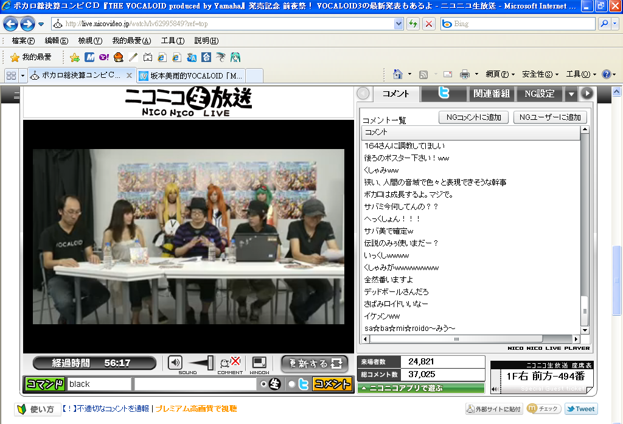Viewport: 623px width, 424px height.
Task: Open the 我的最愛 favorites star button
Action: [x=31, y=57]
